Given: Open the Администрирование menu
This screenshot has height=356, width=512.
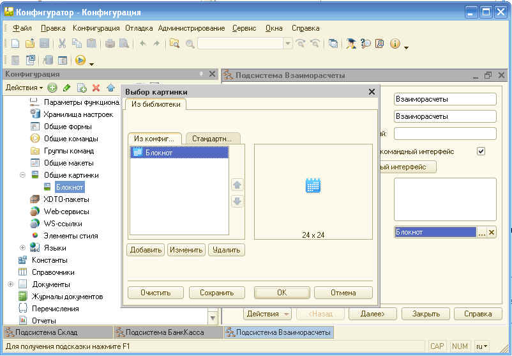Looking at the screenshot, I should (192, 28).
